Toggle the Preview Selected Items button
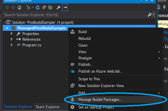 [x=65, y=7]
